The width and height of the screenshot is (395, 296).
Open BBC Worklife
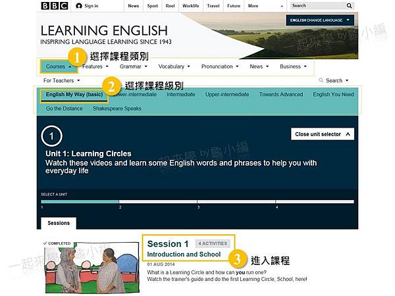[191, 6]
